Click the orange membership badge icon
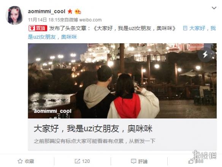The image size is (222, 167). click(x=78, y=11)
